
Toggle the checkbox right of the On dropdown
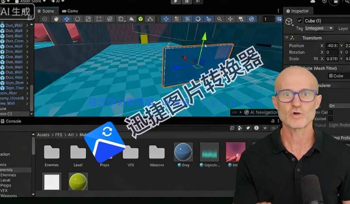(x=331, y=112)
